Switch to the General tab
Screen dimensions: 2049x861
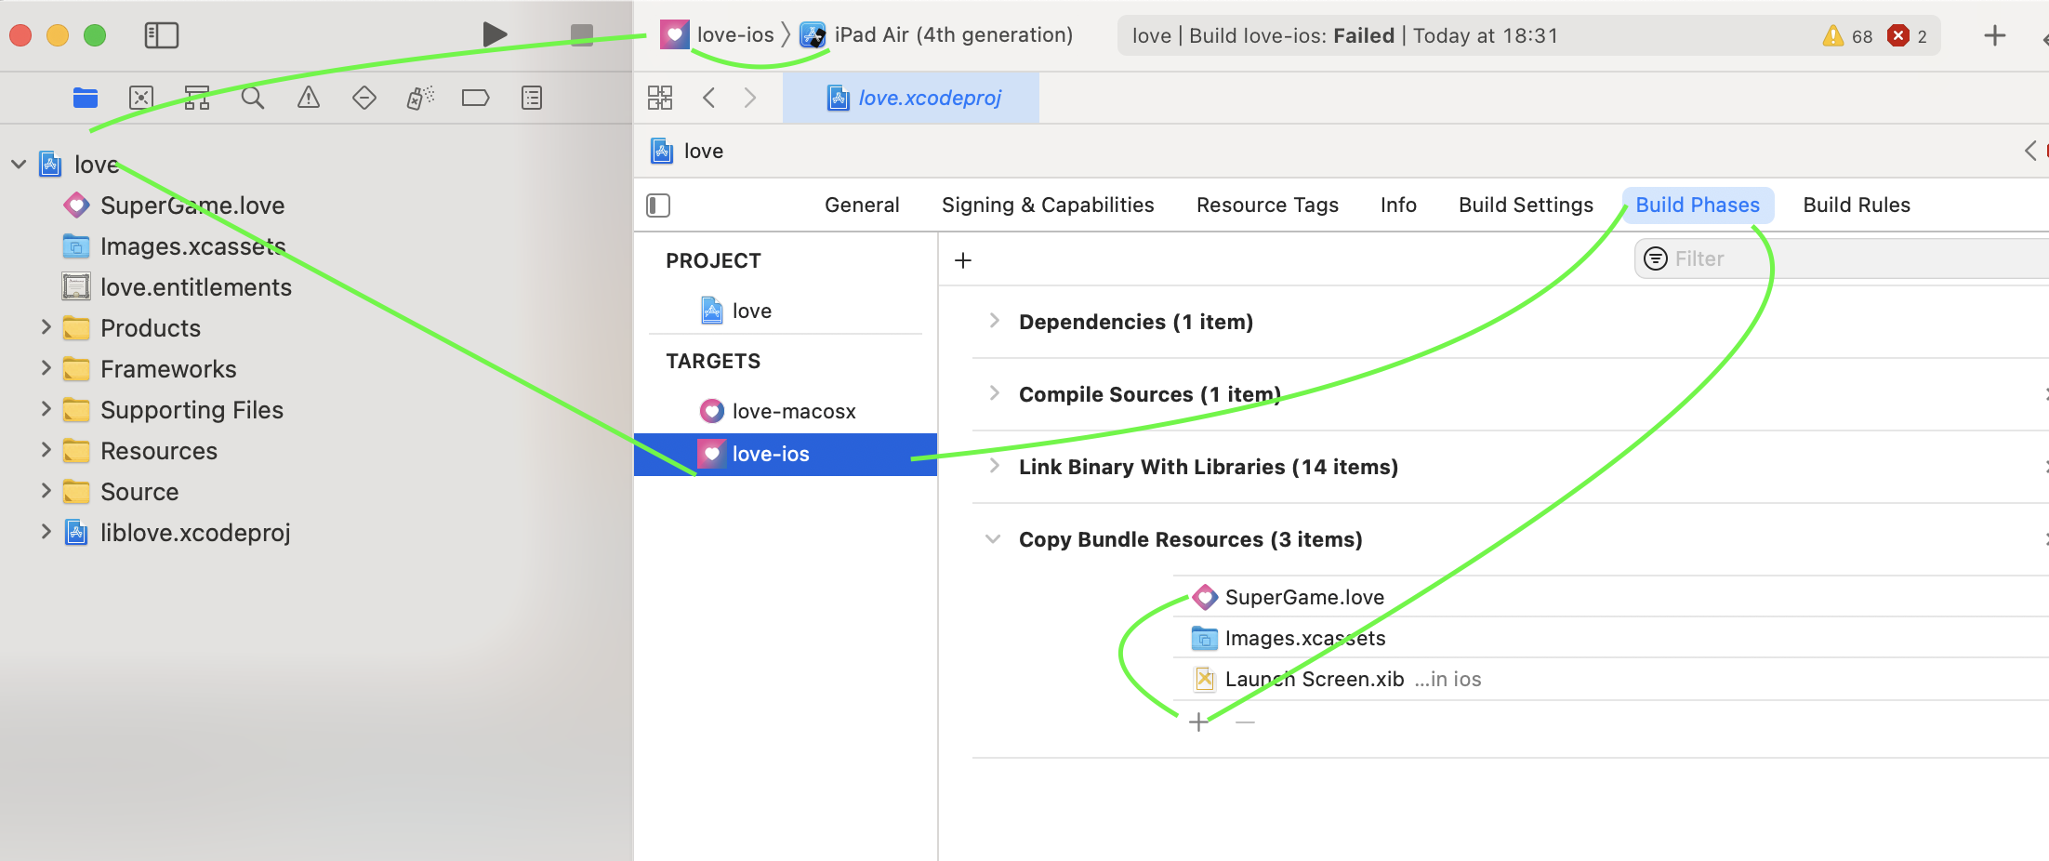pyautogui.click(x=862, y=205)
